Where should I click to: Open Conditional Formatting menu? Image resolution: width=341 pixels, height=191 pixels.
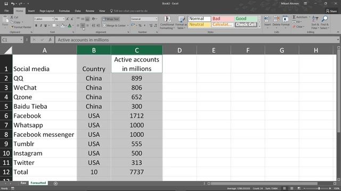(x=167, y=22)
